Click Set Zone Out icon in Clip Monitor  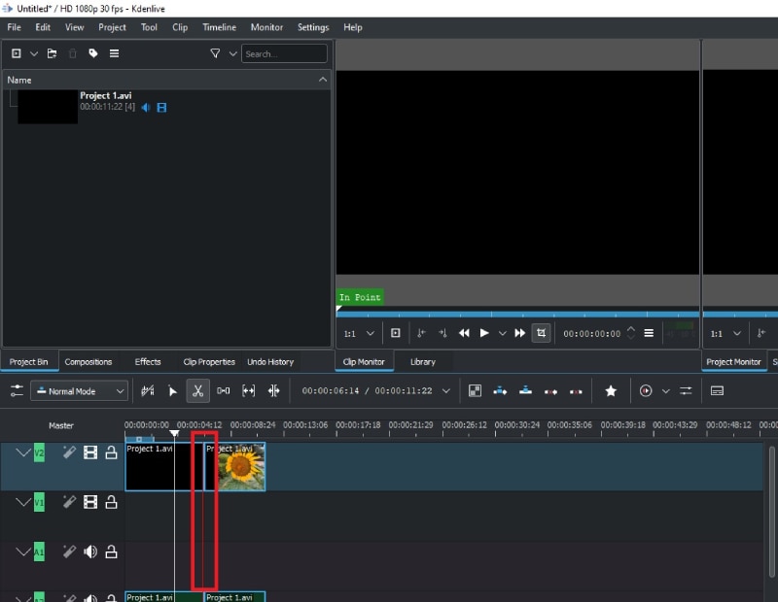pos(442,333)
